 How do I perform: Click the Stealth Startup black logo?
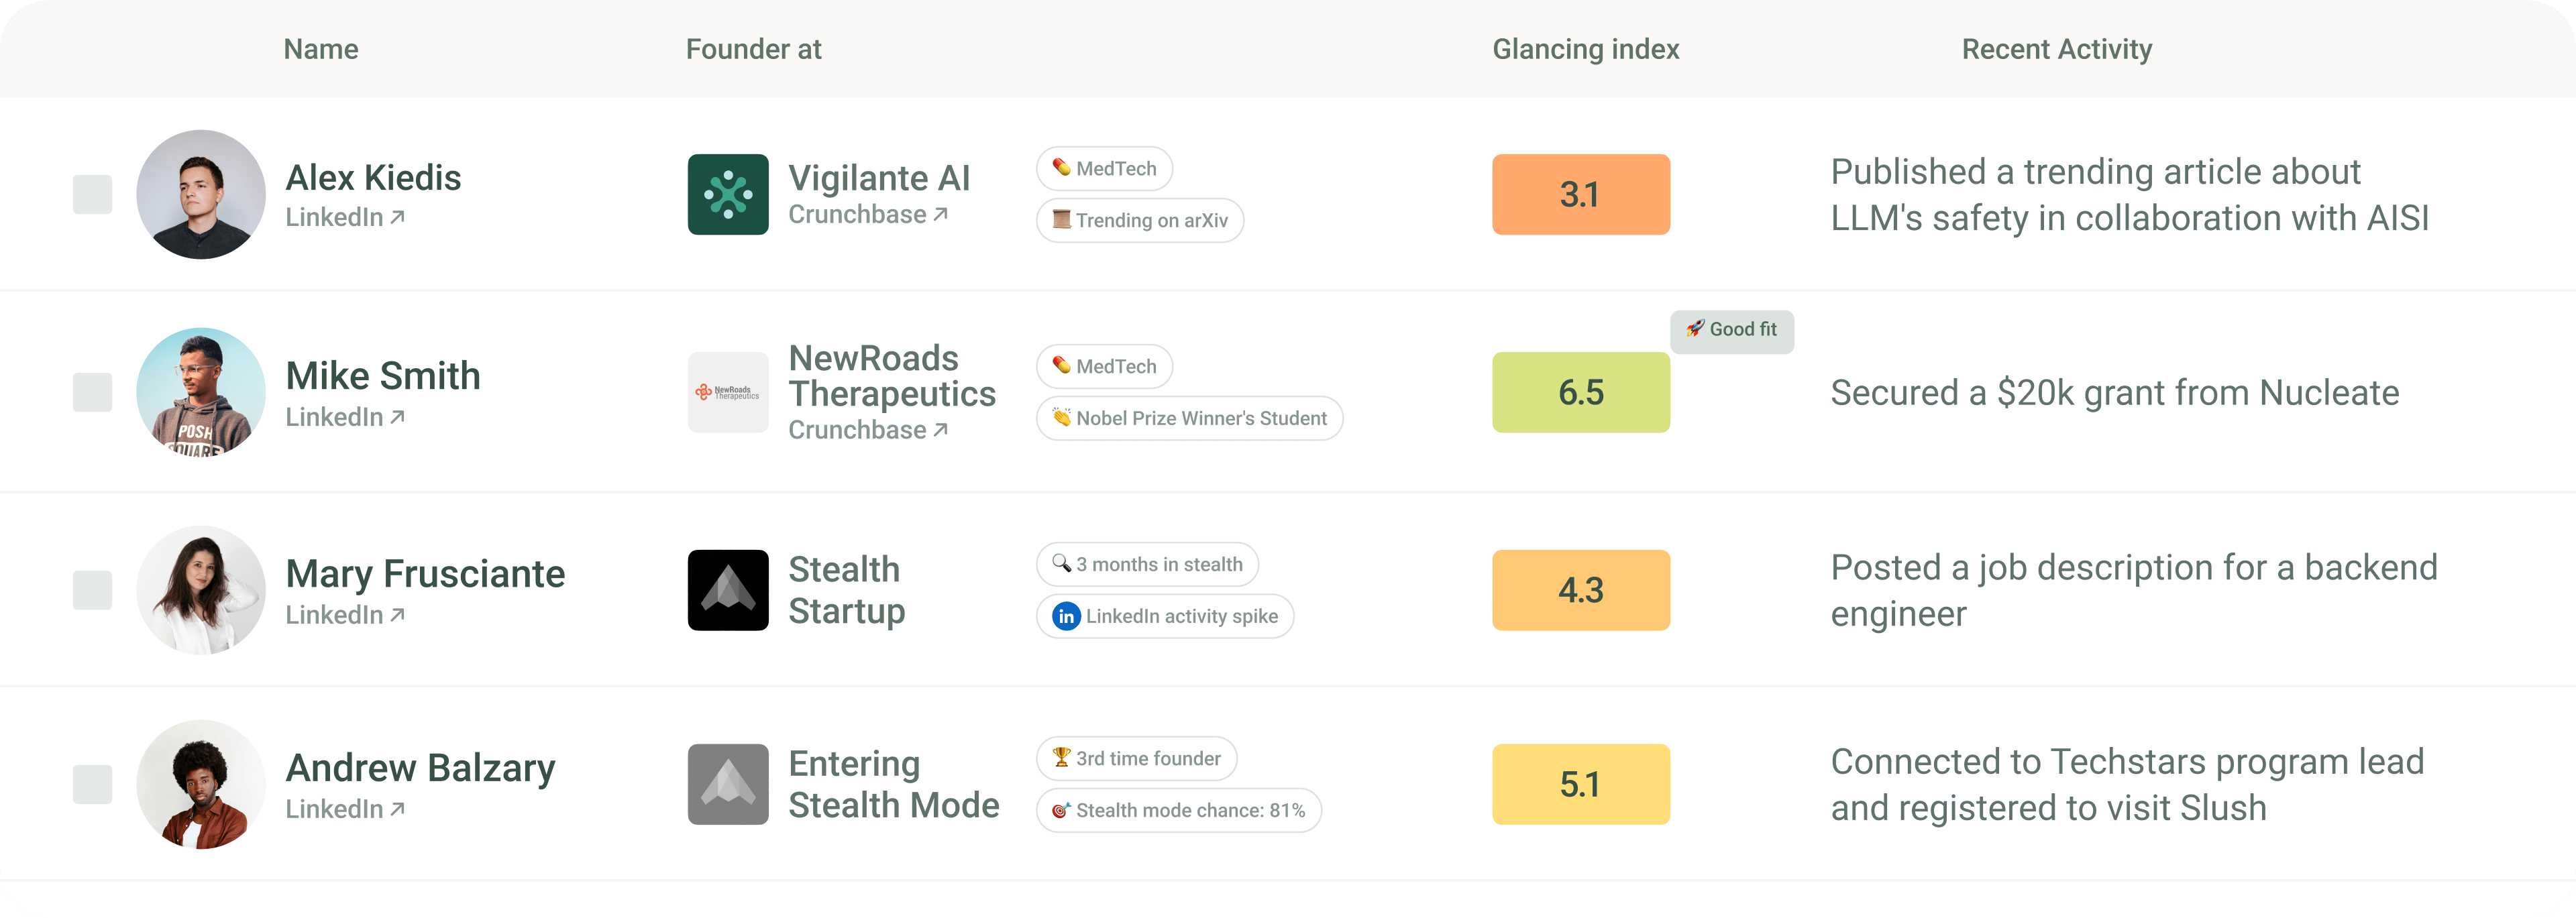click(728, 590)
